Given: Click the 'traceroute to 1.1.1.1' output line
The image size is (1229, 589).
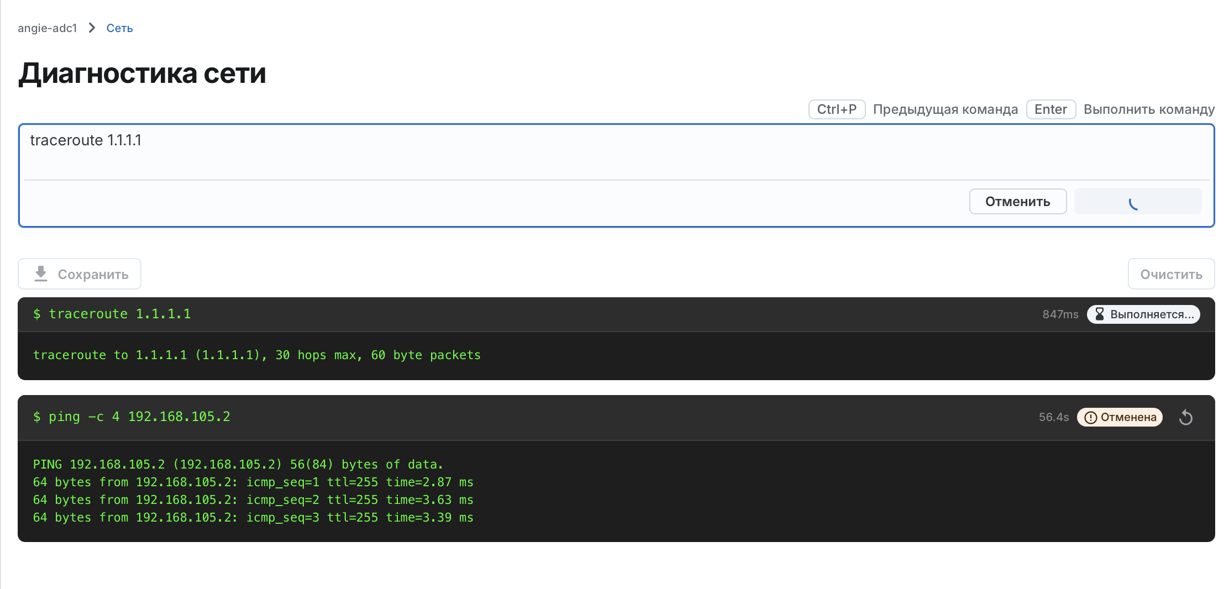Looking at the screenshot, I should coord(257,355).
